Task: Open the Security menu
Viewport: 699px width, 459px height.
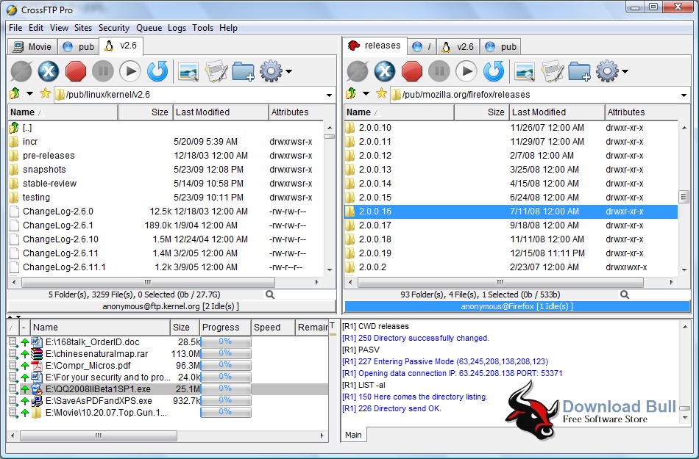Action: [x=113, y=28]
